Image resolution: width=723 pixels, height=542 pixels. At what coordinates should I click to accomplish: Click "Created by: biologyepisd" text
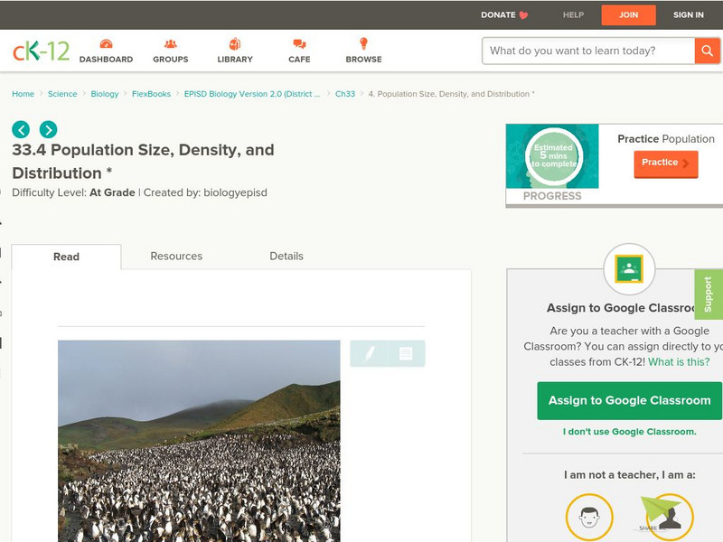pos(205,192)
